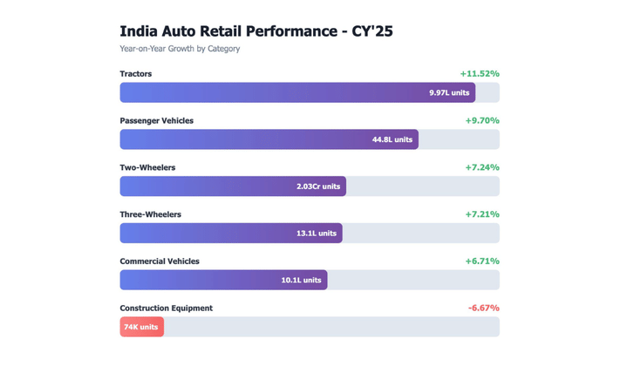Click the 13.1L units bar label
Image resolution: width=641 pixels, height=366 pixels.
tap(316, 234)
